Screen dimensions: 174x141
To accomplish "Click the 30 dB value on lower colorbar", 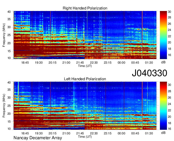I will pyautogui.click(x=169, y=85).
